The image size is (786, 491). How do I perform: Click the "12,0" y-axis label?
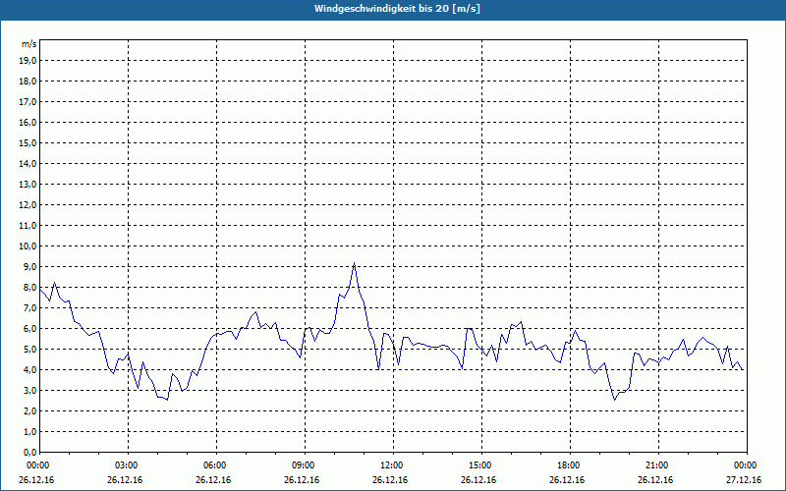(x=28, y=205)
